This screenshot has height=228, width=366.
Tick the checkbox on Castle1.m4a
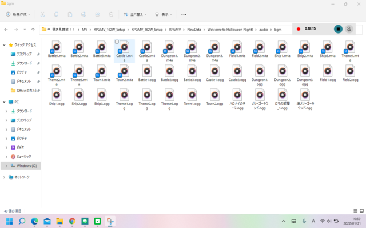pos(117,42)
